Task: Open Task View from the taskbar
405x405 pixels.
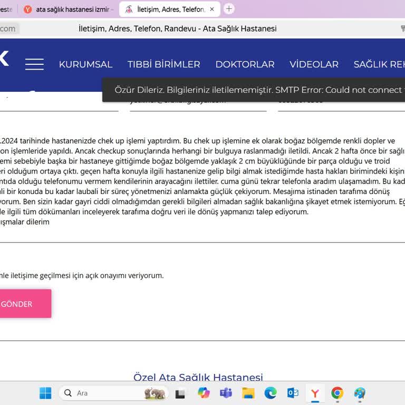Action: [x=180, y=393]
